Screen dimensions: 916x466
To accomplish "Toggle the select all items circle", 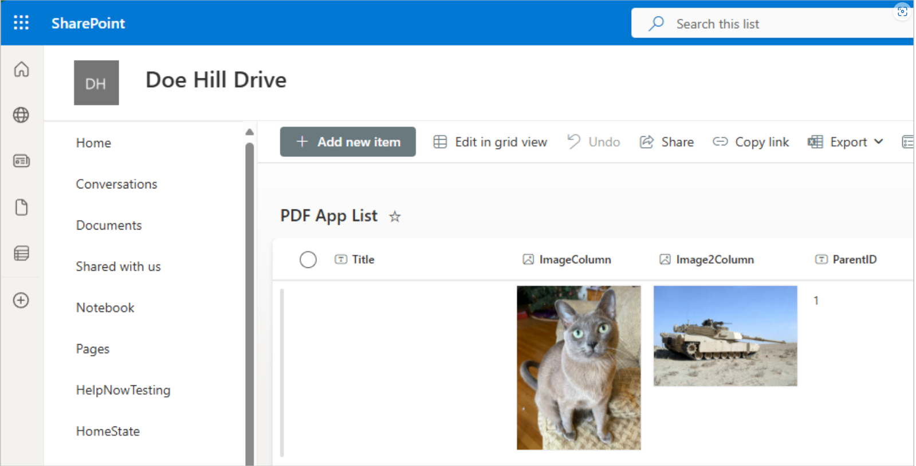I will (308, 260).
